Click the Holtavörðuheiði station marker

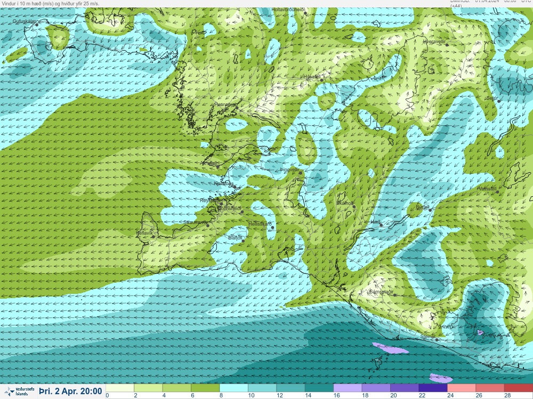(x=305, y=13)
